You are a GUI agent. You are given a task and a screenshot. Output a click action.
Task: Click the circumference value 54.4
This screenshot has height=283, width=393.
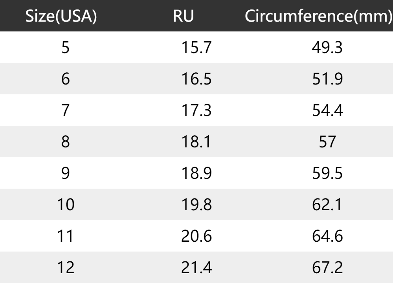click(x=327, y=110)
